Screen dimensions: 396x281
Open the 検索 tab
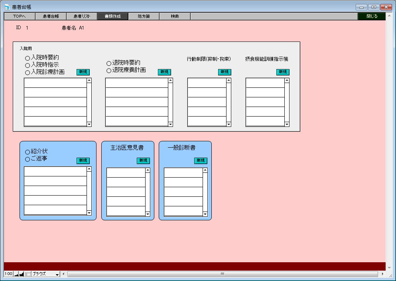(x=175, y=16)
